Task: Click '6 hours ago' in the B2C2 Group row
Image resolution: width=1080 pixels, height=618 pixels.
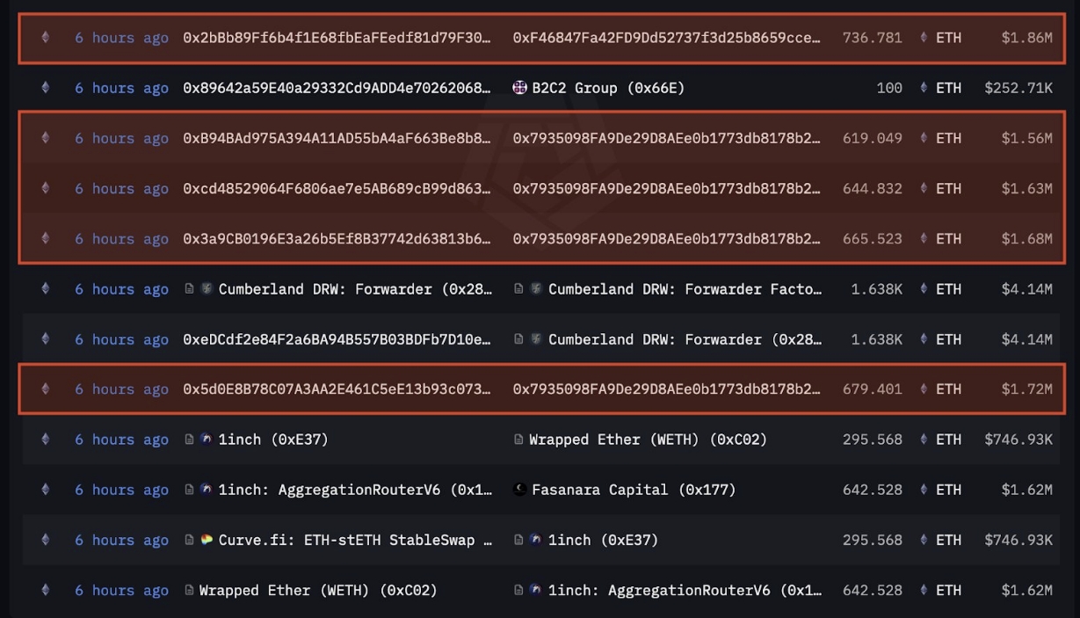Action: [121, 88]
